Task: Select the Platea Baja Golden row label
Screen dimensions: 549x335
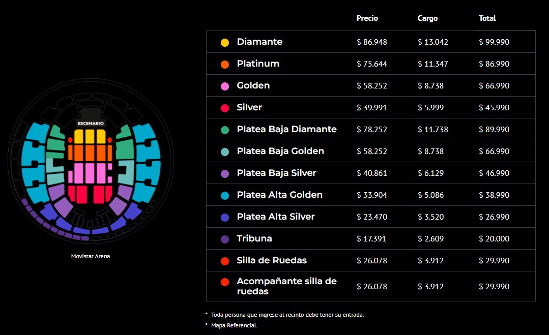Action: [280, 151]
